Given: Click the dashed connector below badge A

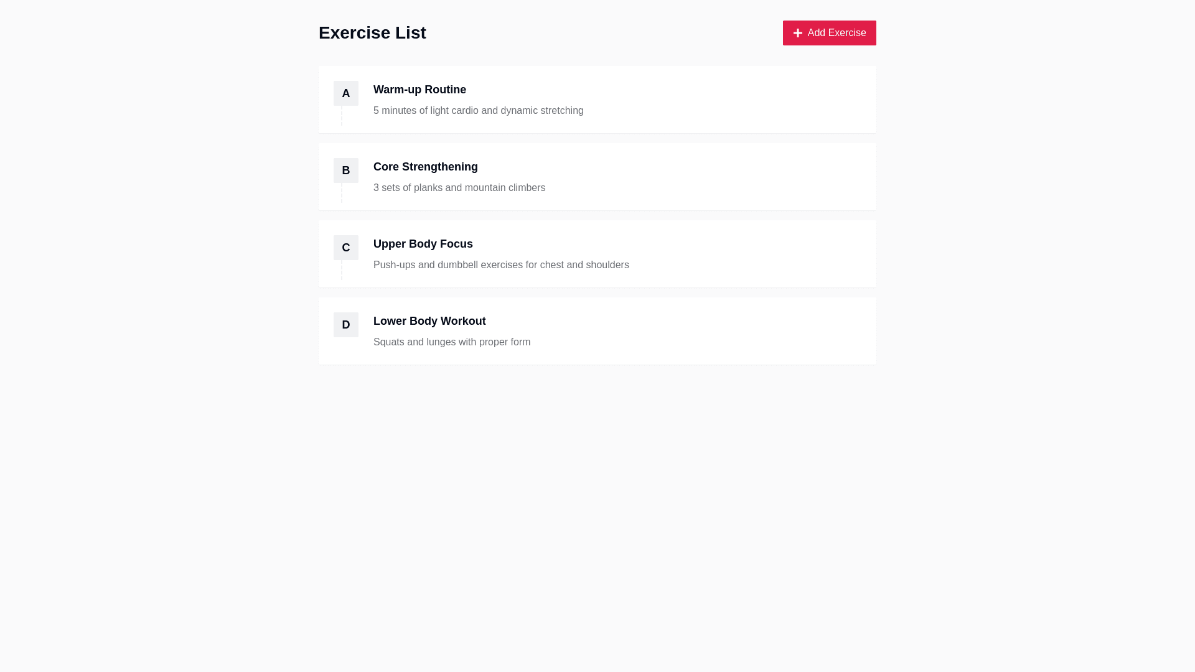Looking at the screenshot, I should (x=342, y=116).
